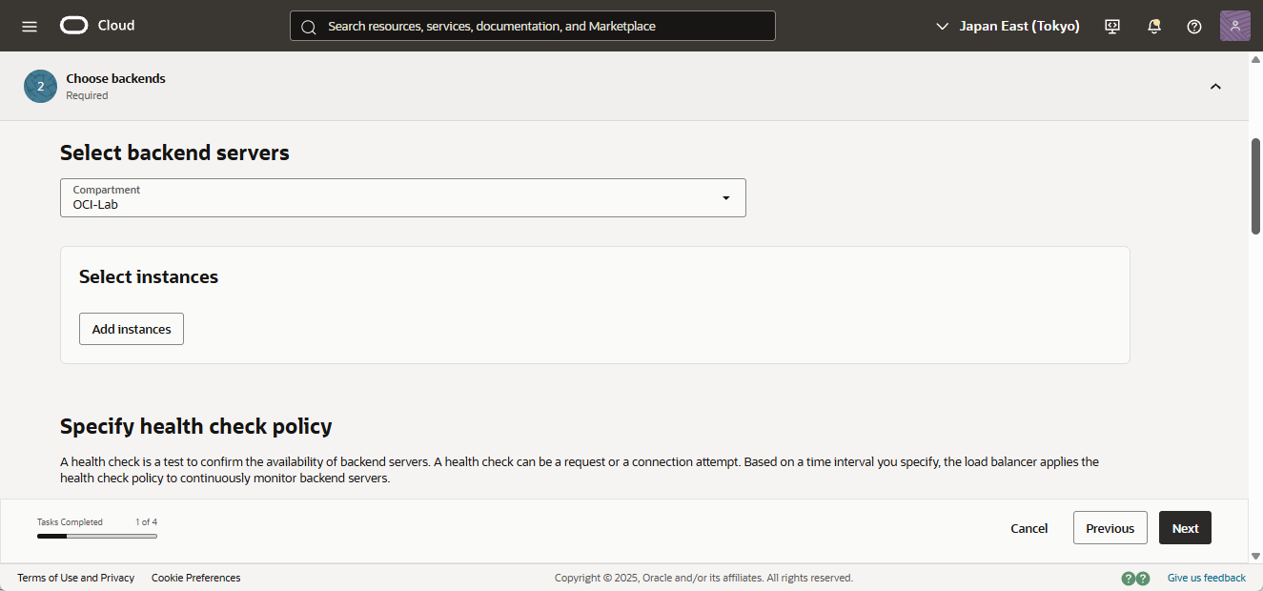Expand the Japan East (Tokyo) region selector
Viewport: 1263px width, 591px height.
tap(1008, 27)
